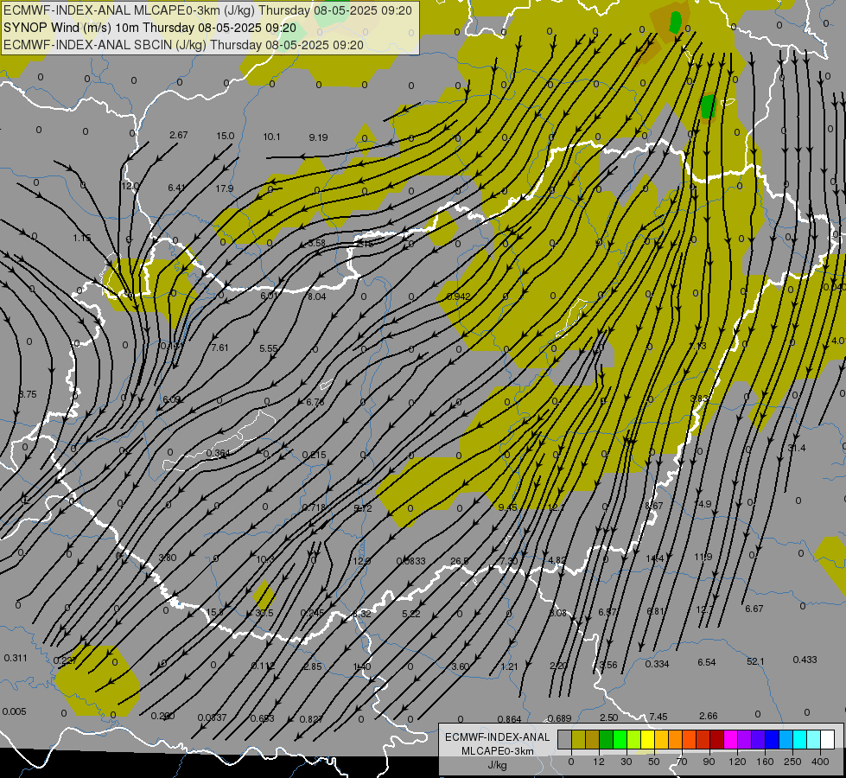The image size is (846, 778).
Task: Select the magenta swatch in the legend
Action: point(730,739)
